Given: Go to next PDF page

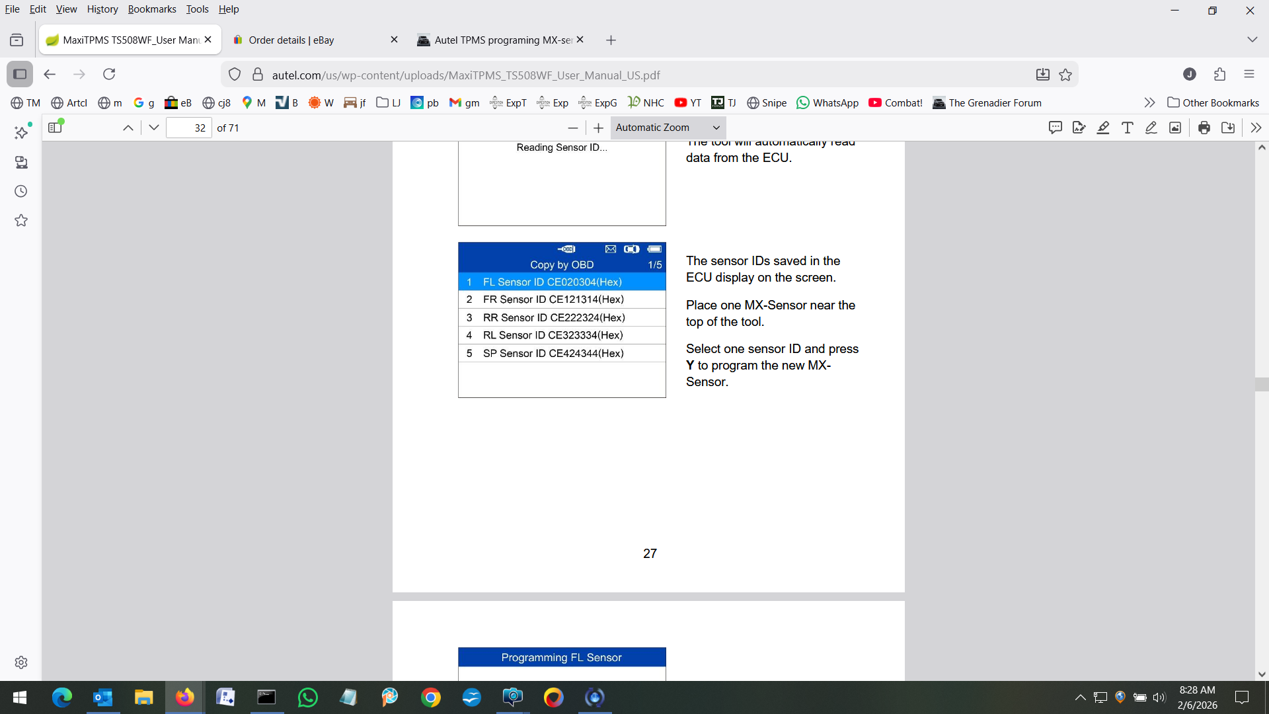Looking at the screenshot, I should 154,128.
